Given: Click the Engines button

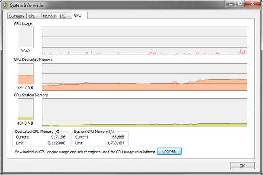Looking at the screenshot, I should tap(169, 151).
